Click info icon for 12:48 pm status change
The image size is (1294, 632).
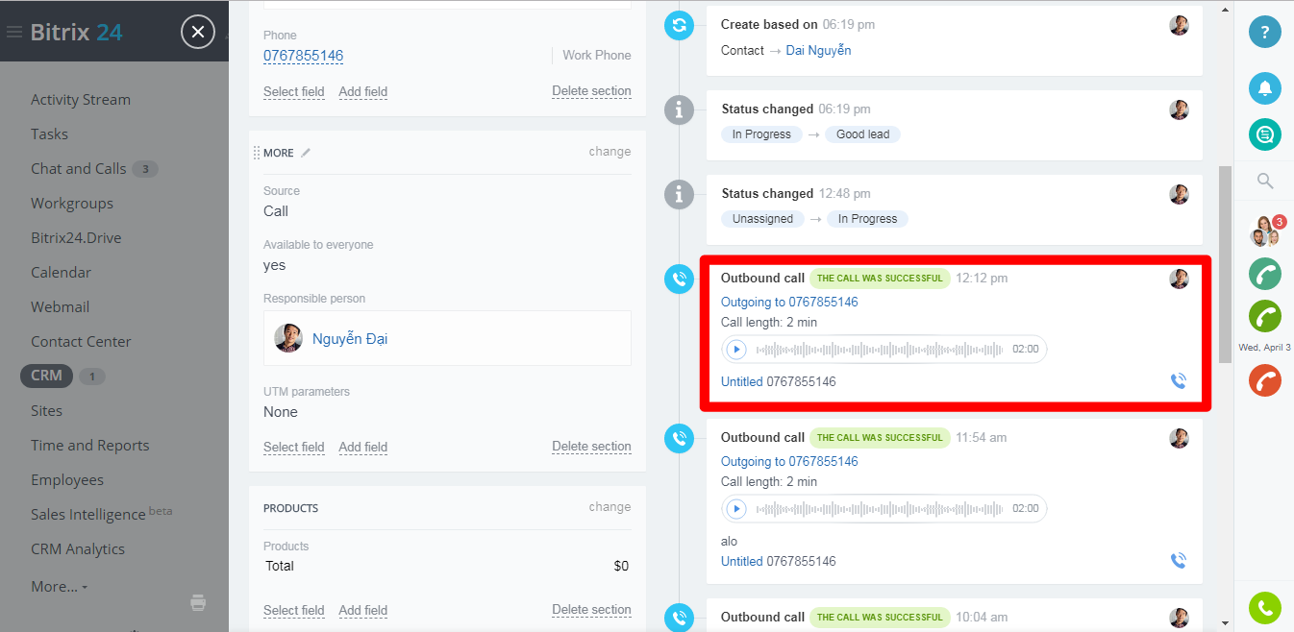679,194
